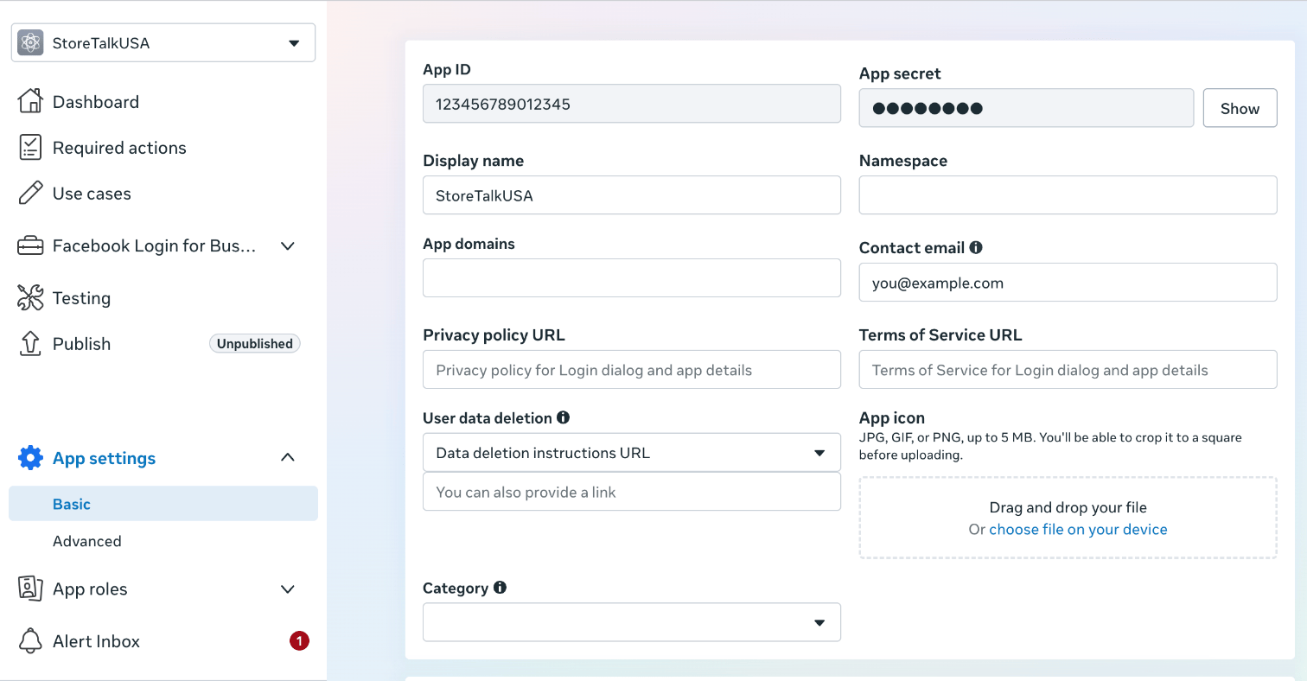Click the App secret masked field

tap(1026, 108)
